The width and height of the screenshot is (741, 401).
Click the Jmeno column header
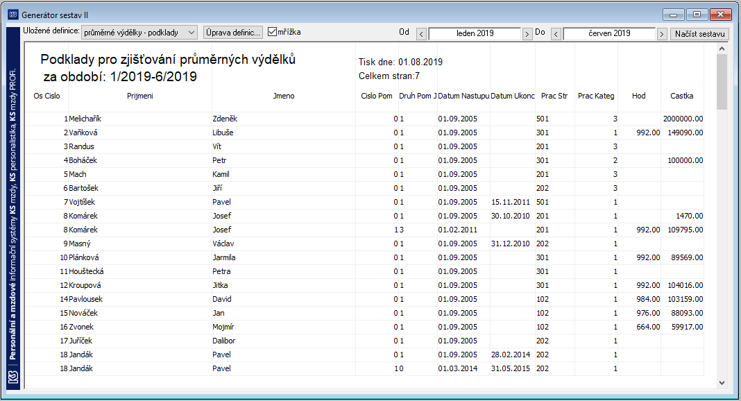click(x=284, y=96)
